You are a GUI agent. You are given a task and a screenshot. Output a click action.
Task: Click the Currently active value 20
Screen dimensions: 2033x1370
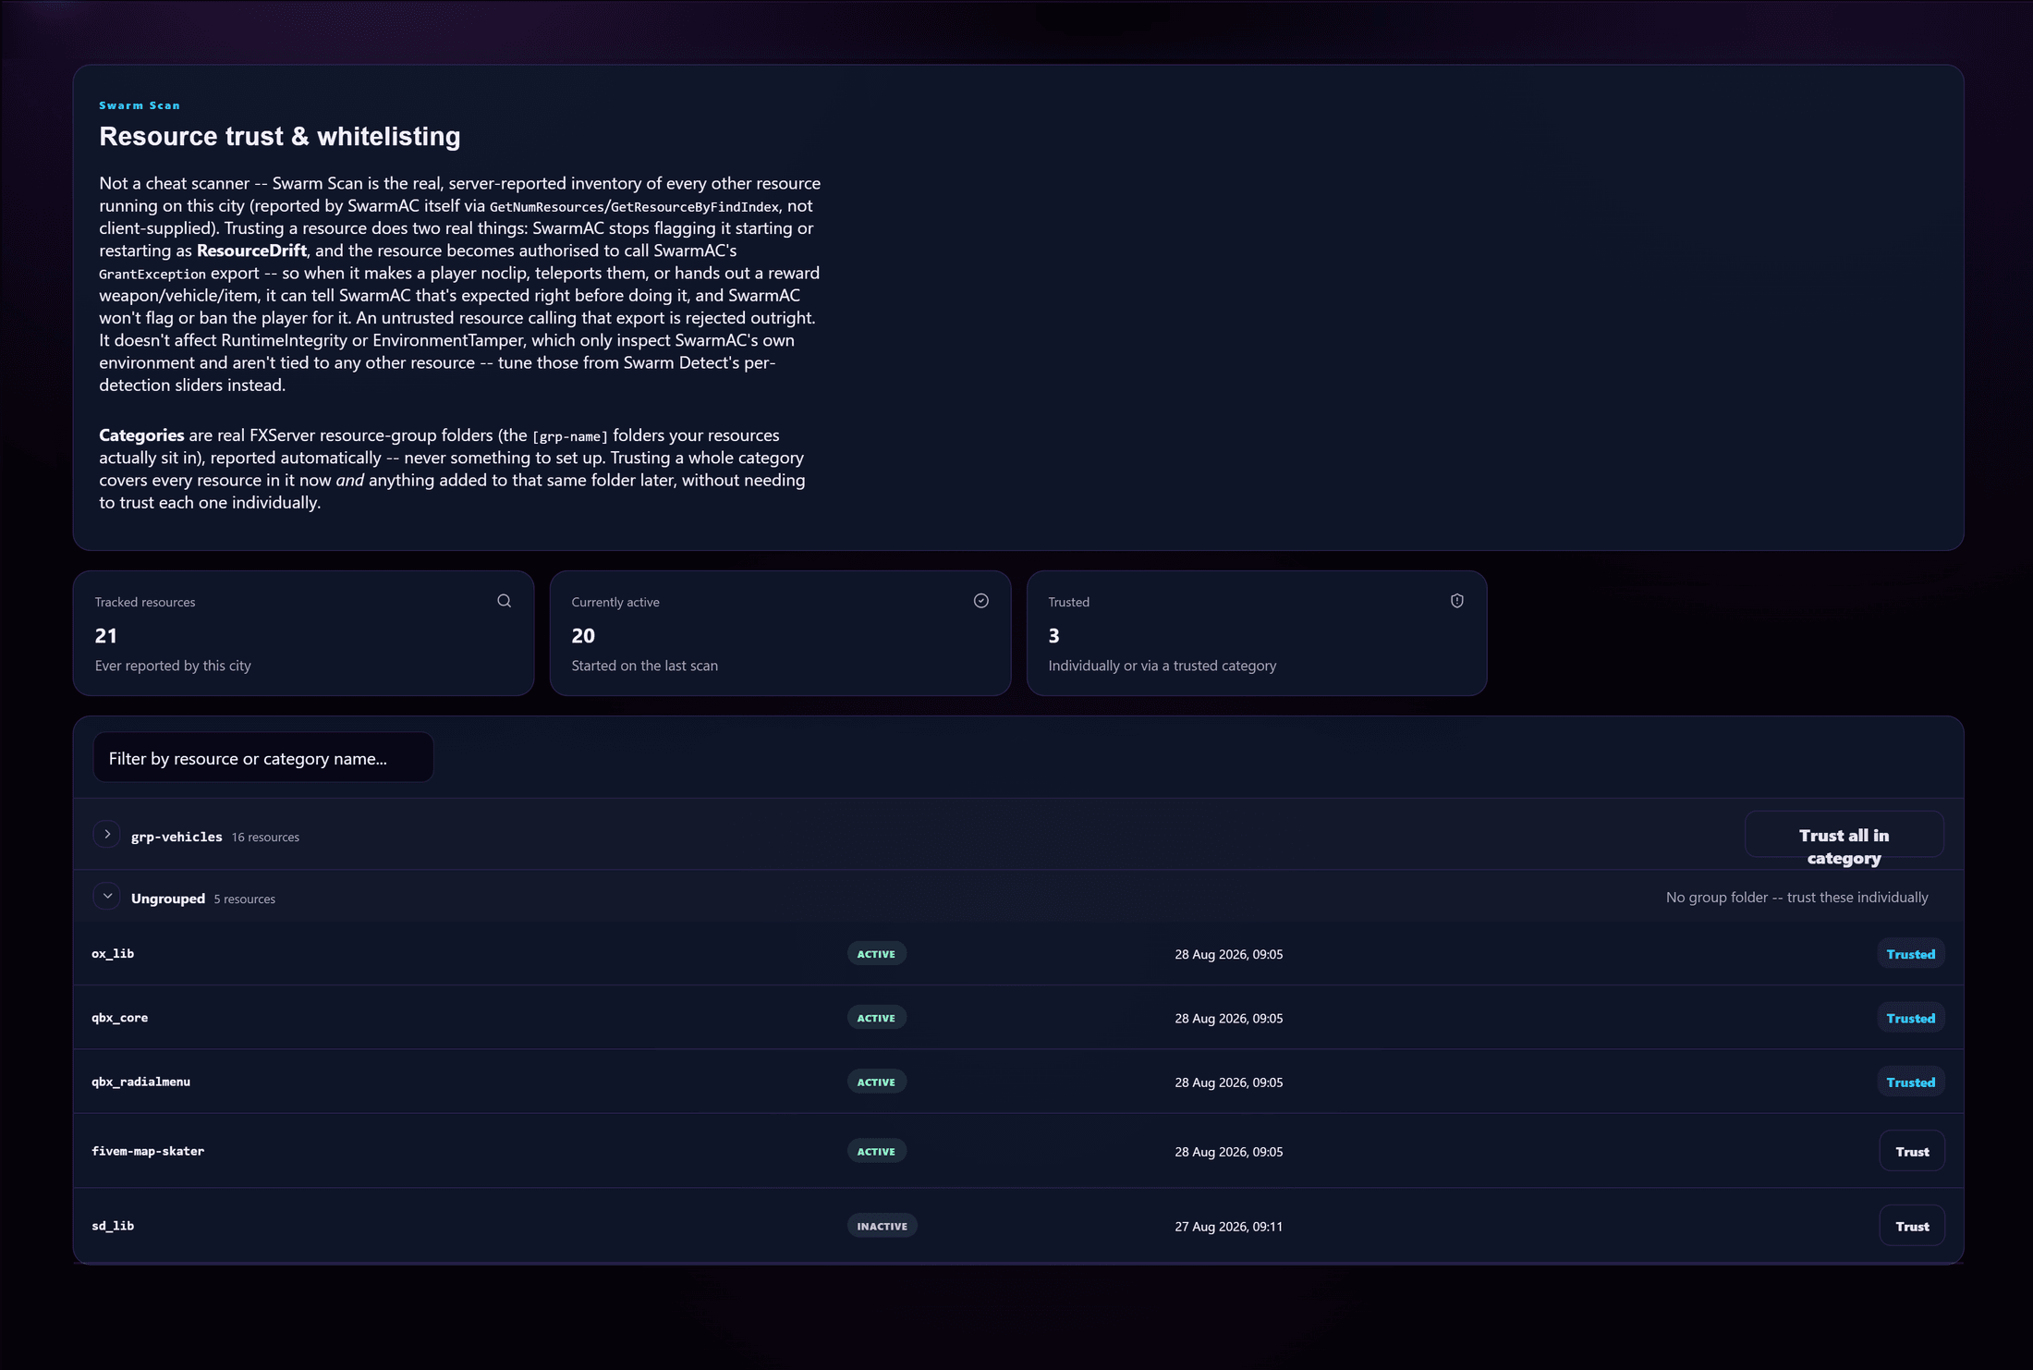[583, 636]
